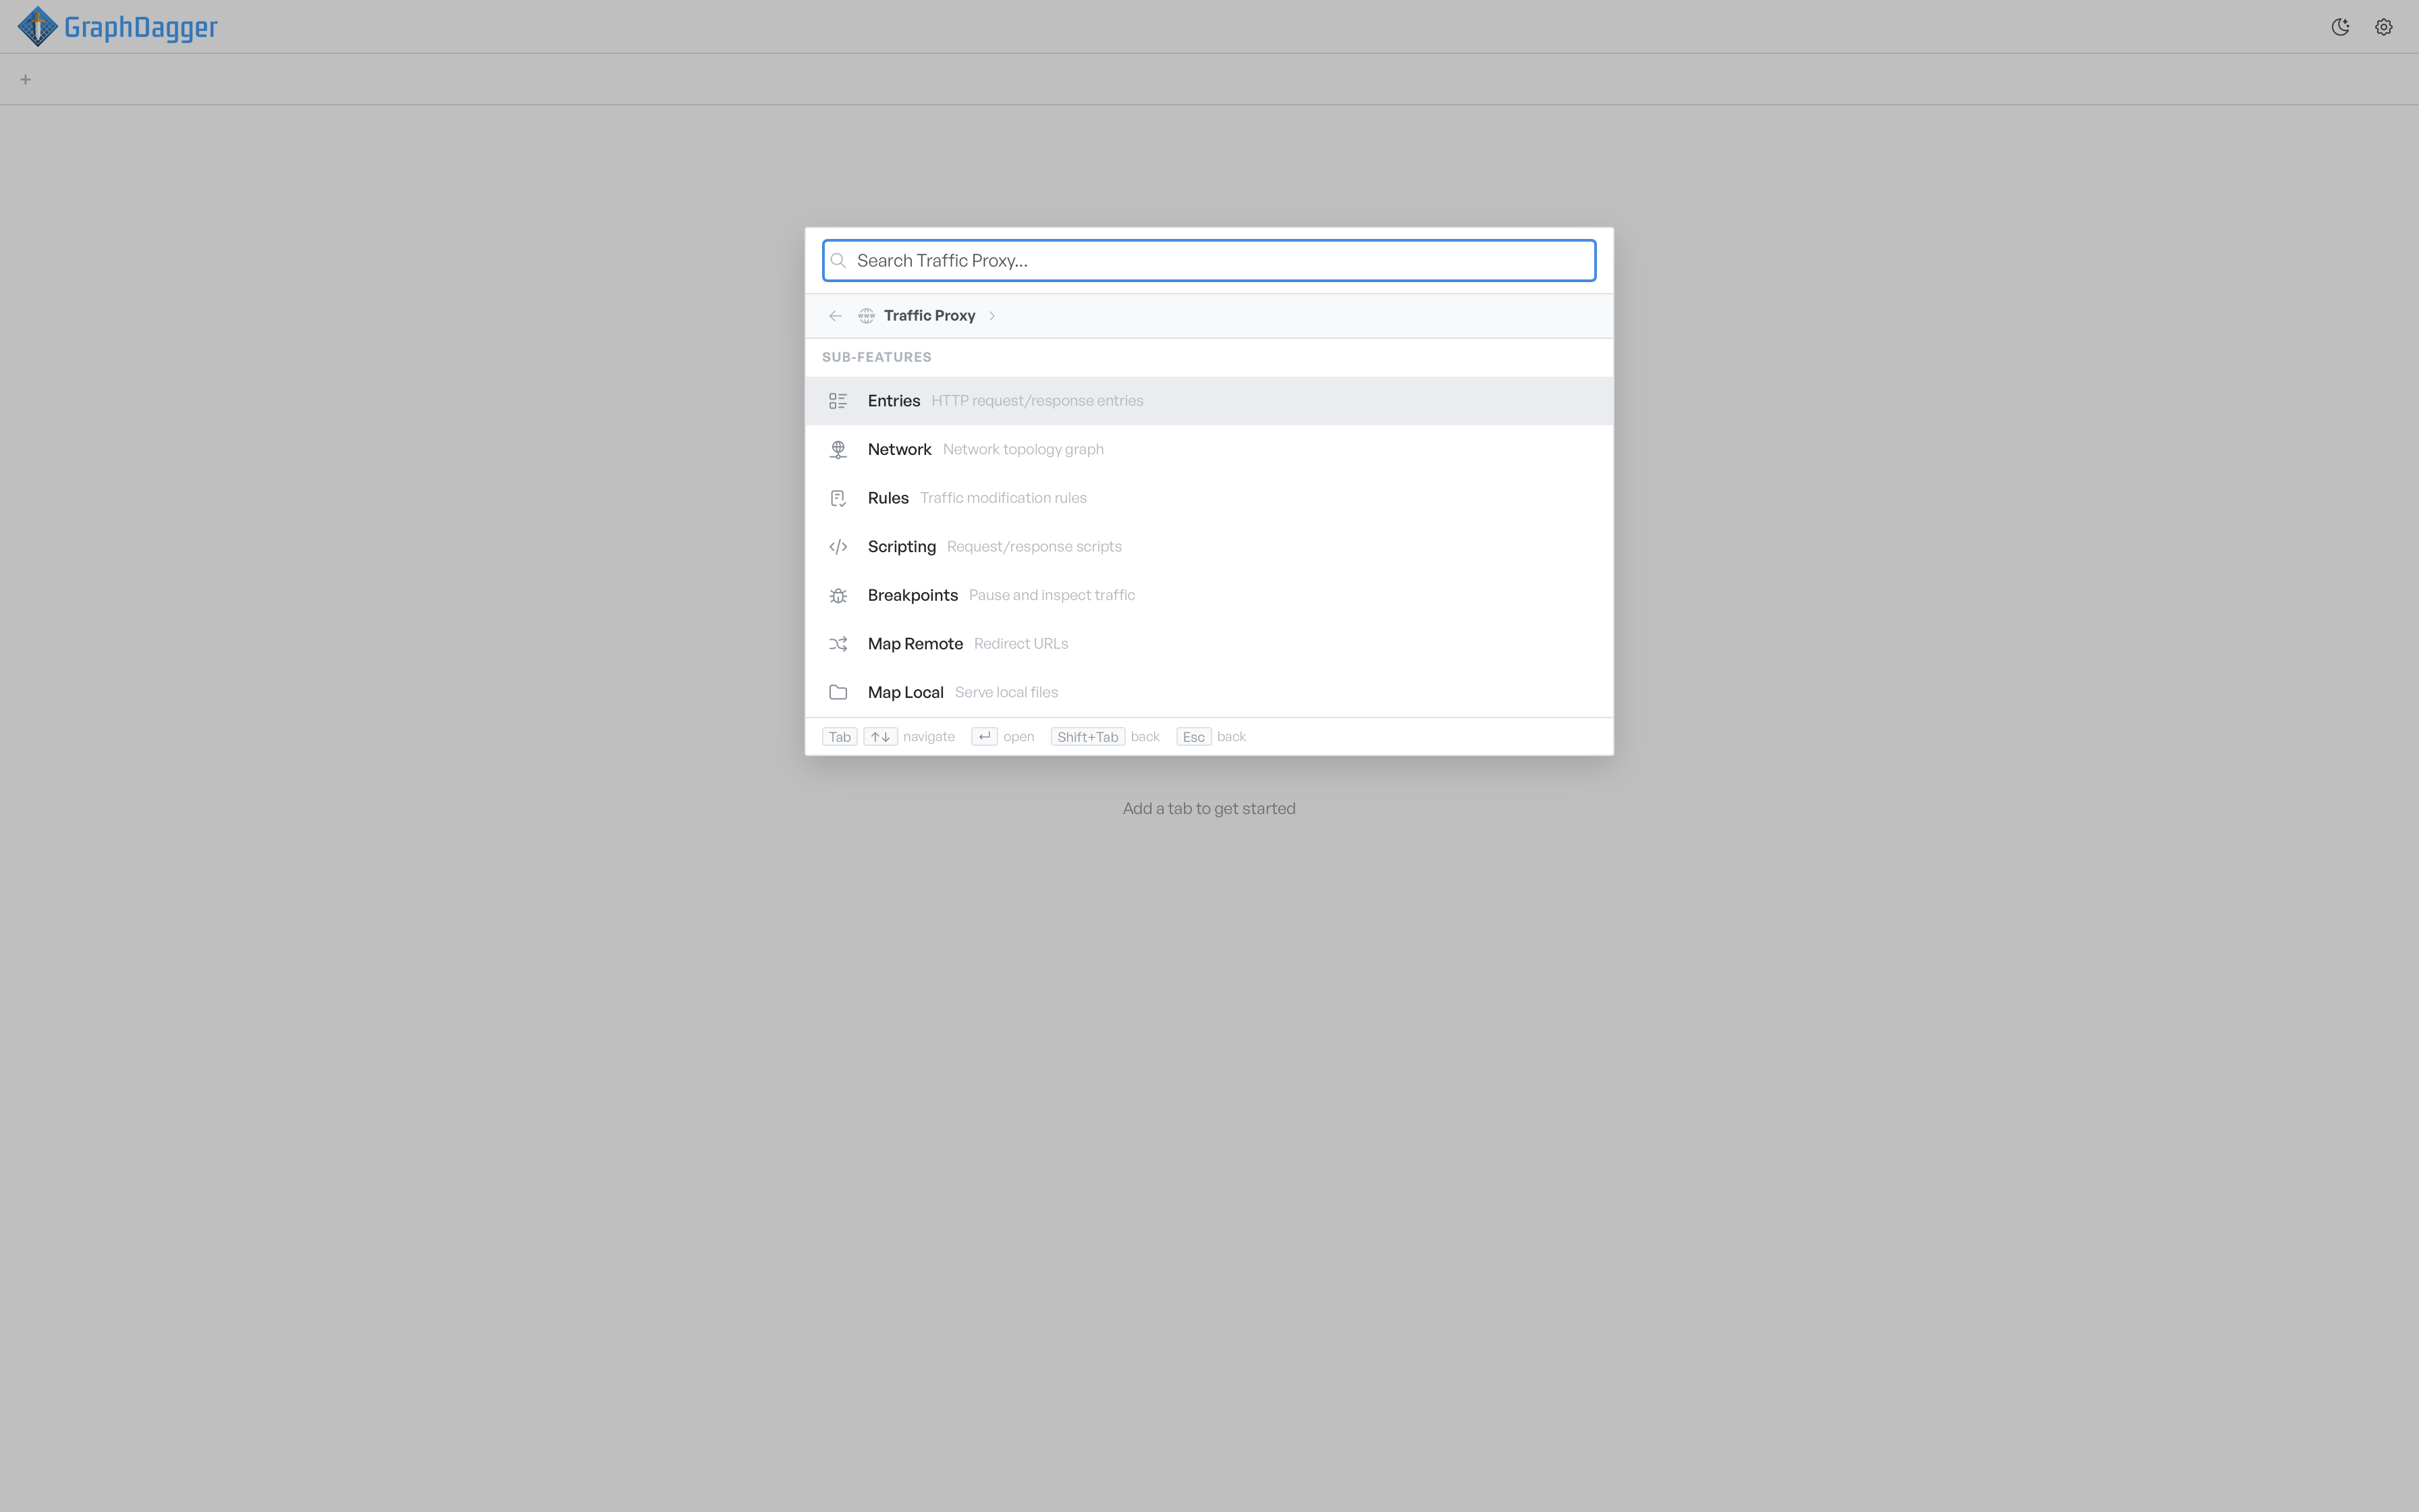2419x1512 pixels.
Task: Click the 'Network topology graph' description
Action: (1024, 450)
